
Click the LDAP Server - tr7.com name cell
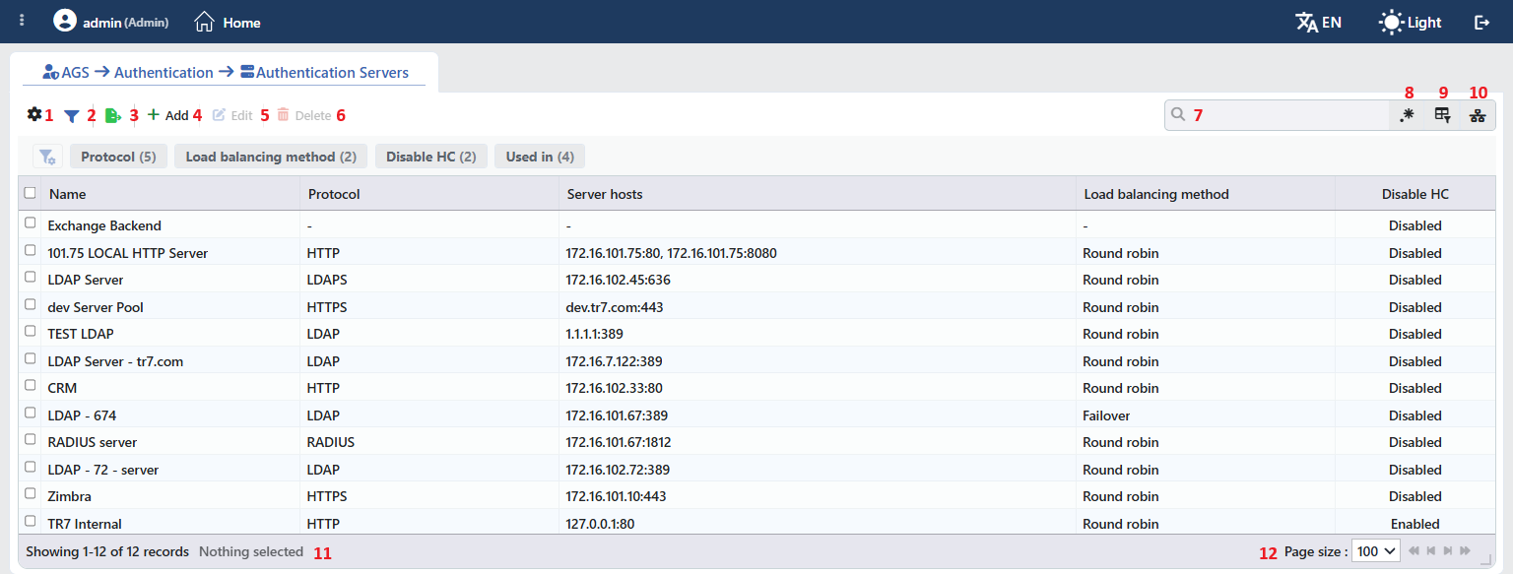click(x=115, y=361)
